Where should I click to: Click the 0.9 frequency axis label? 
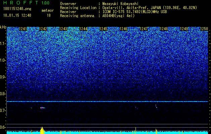tap(3, 77)
